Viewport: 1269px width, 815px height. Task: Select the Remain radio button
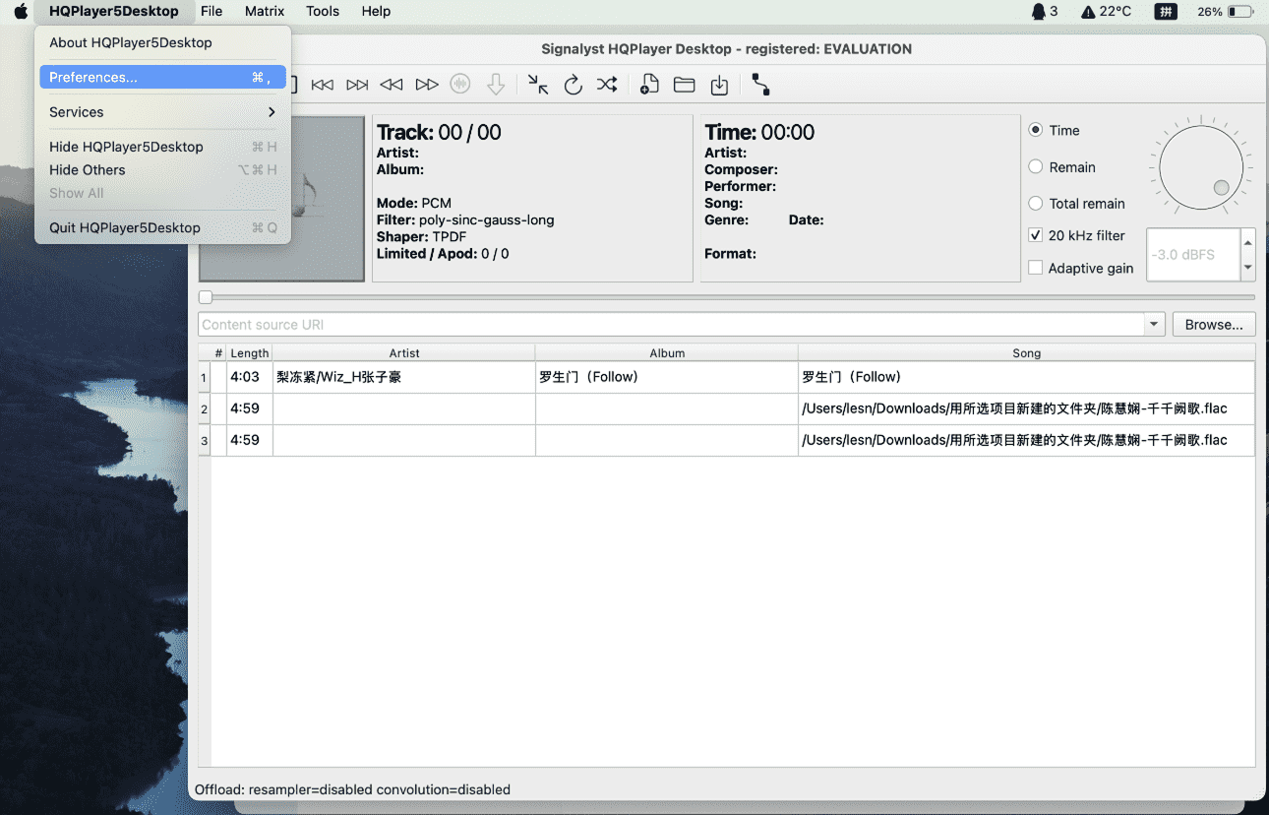pos(1036,167)
